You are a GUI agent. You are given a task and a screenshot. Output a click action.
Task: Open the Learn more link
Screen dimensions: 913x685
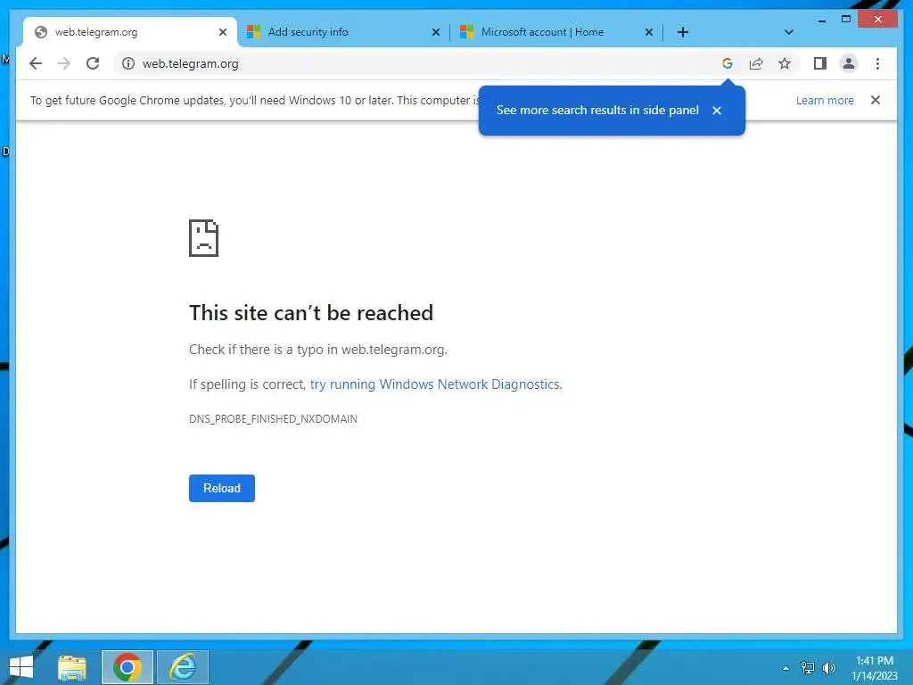[x=825, y=100]
